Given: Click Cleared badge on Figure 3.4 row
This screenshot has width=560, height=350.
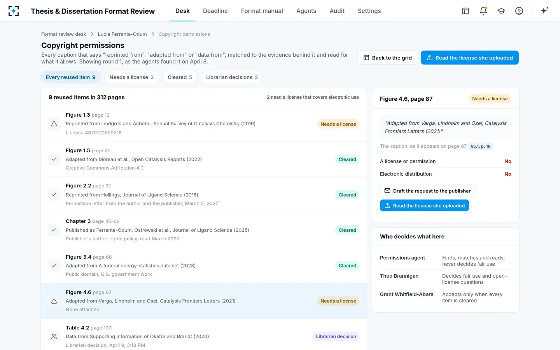Looking at the screenshot, I should pos(347,266).
